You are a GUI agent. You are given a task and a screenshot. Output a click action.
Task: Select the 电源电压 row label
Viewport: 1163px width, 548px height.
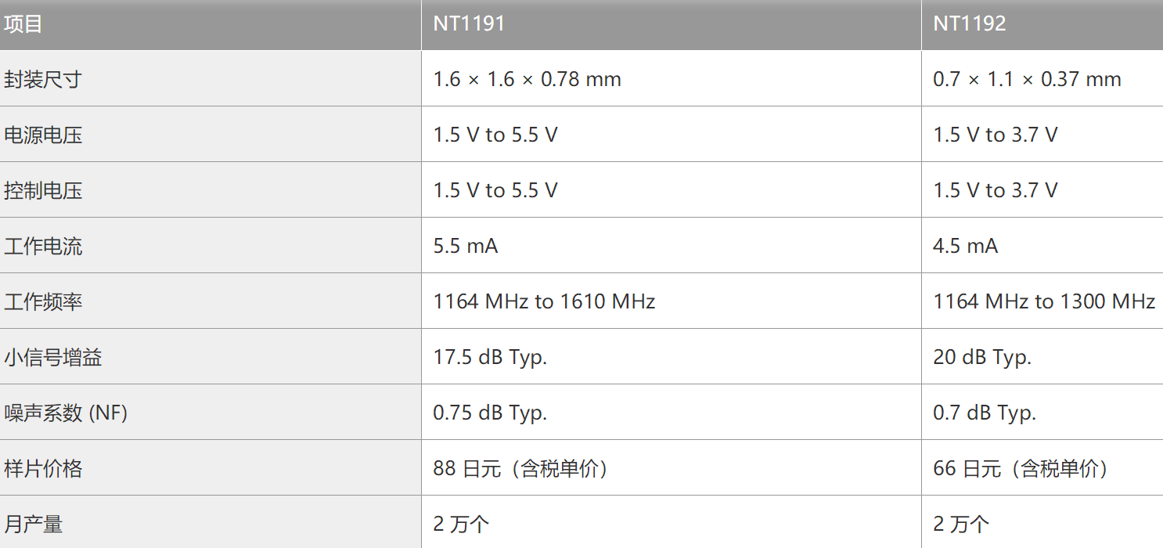click(43, 135)
